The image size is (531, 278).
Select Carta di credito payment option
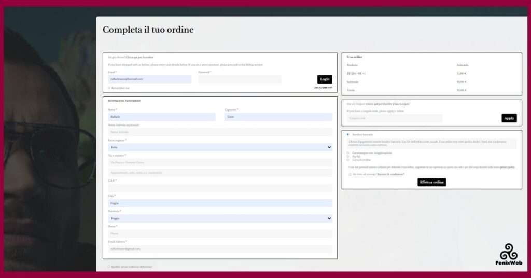(348, 160)
